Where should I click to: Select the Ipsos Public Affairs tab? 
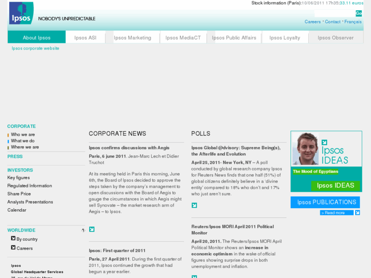[x=234, y=37]
